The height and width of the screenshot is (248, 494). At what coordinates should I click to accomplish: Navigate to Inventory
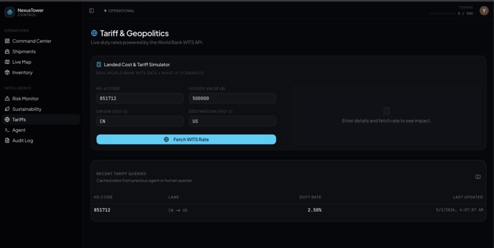(x=41, y=72)
